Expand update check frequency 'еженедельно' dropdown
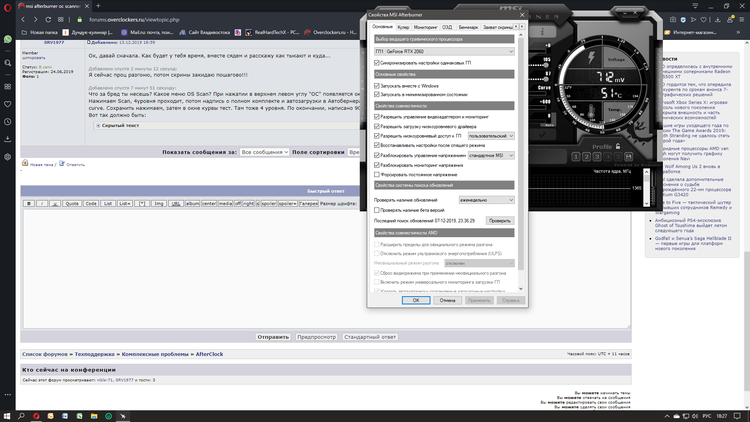The width and height of the screenshot is (750, 422). click(486, 200)
